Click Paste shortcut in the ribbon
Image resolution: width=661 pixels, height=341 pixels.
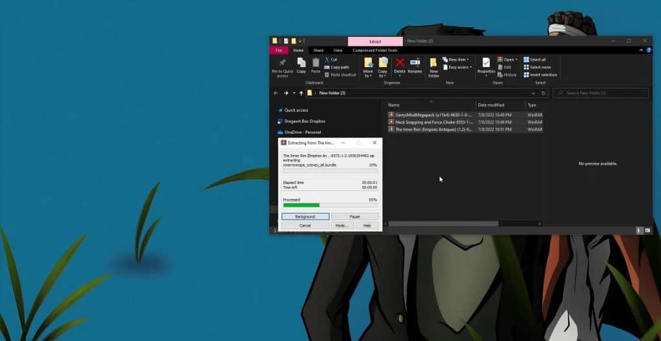click(x=340, y=75)
